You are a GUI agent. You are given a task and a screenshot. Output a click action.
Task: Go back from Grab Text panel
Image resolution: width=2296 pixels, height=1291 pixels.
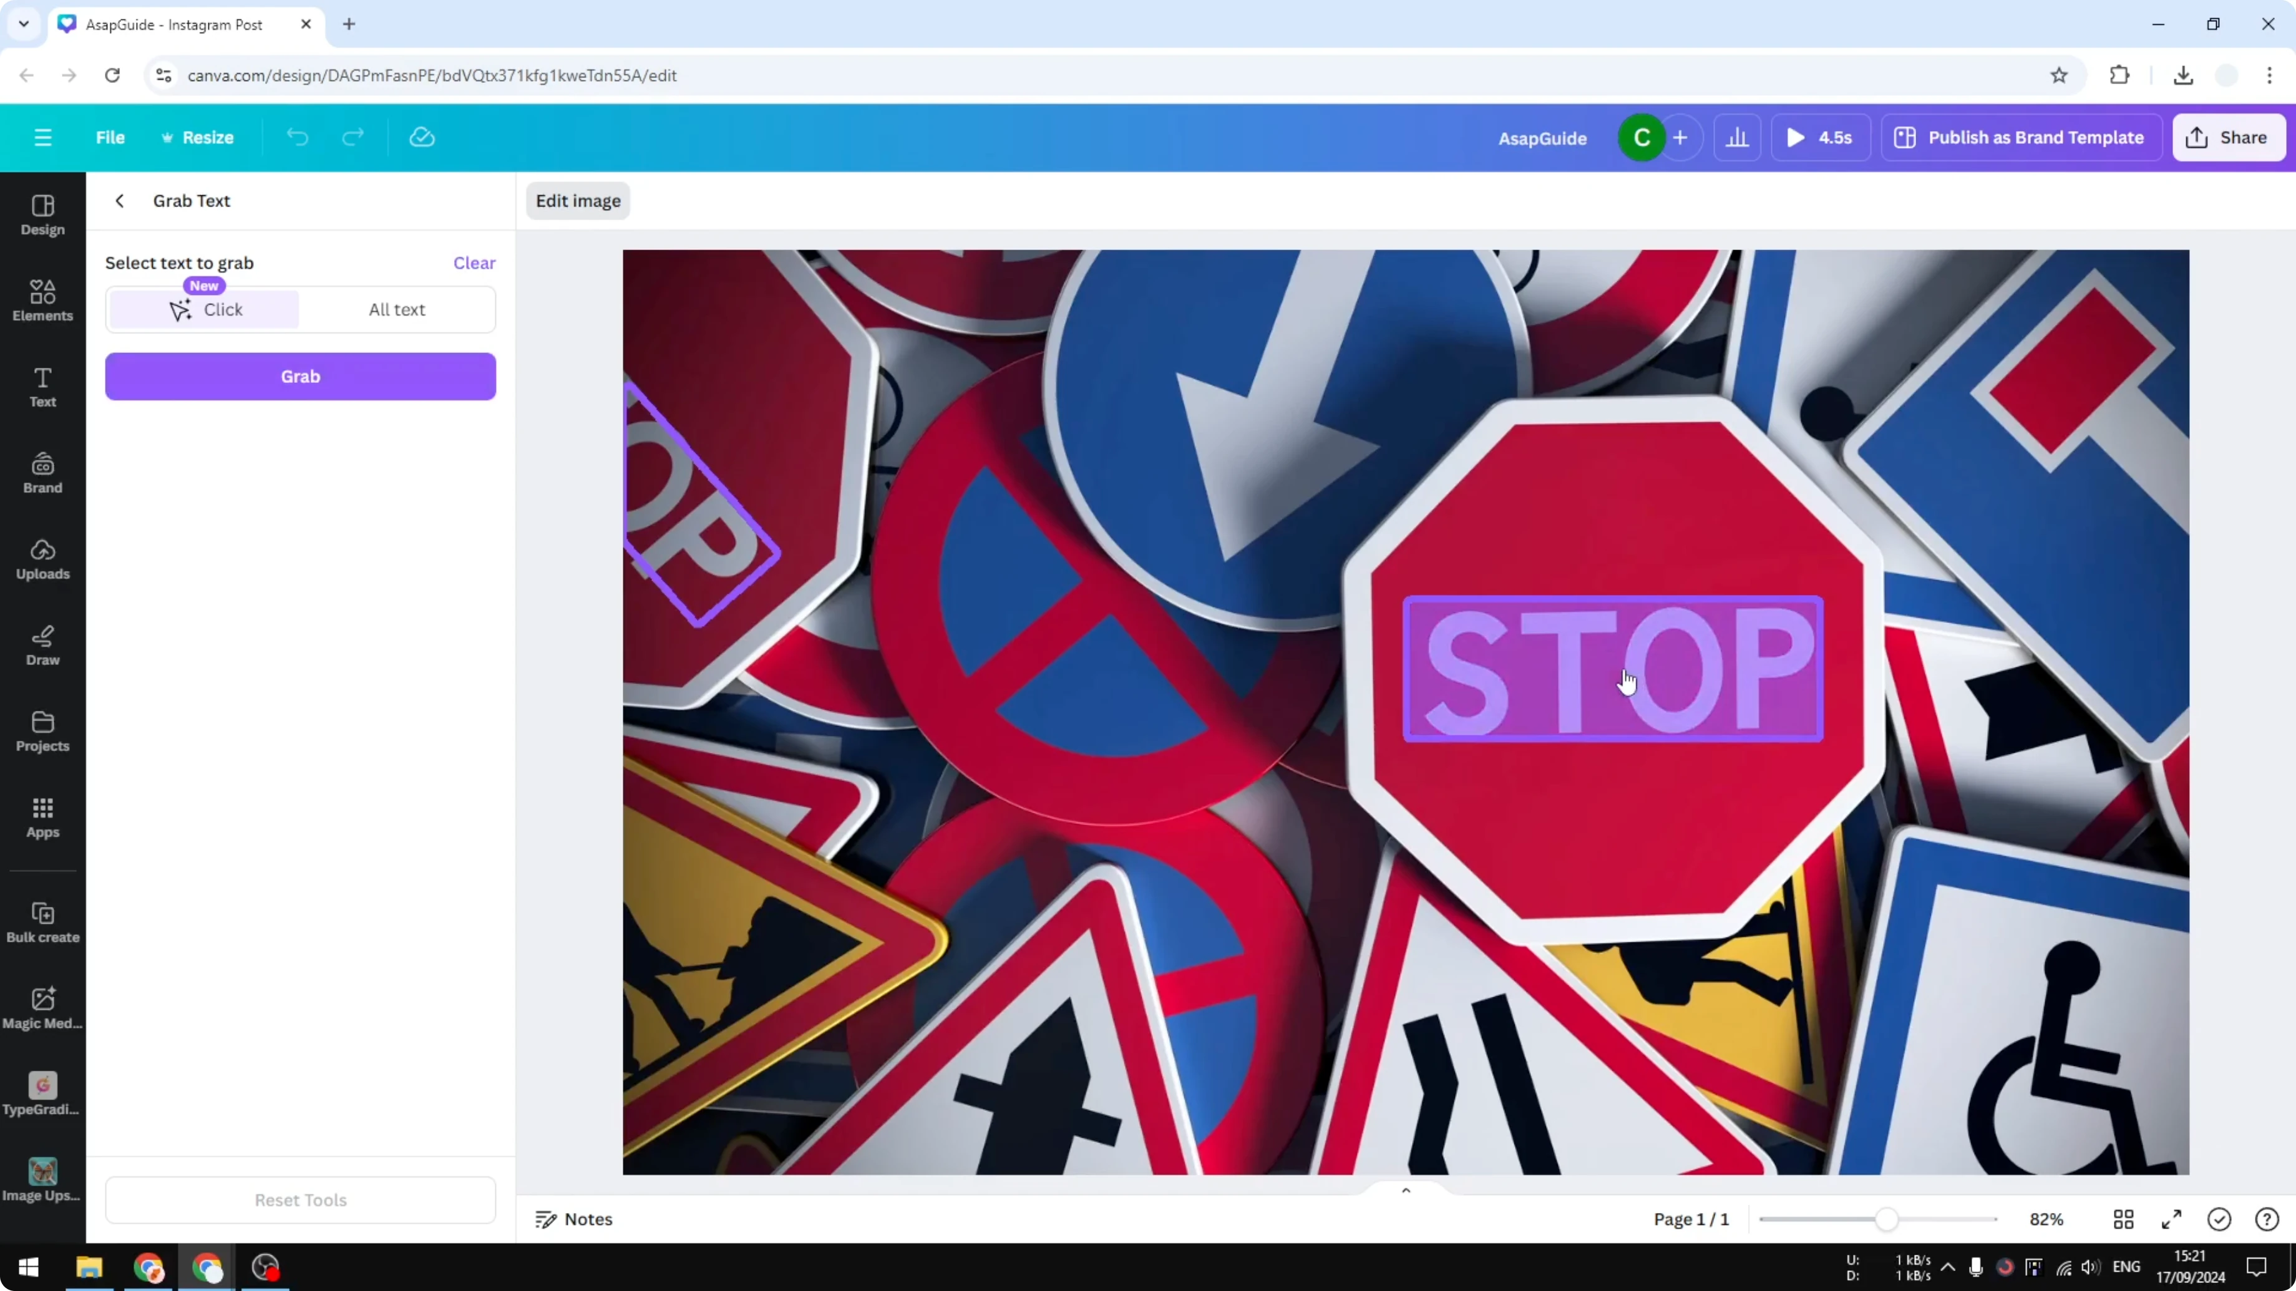click(x=119, y=200)
